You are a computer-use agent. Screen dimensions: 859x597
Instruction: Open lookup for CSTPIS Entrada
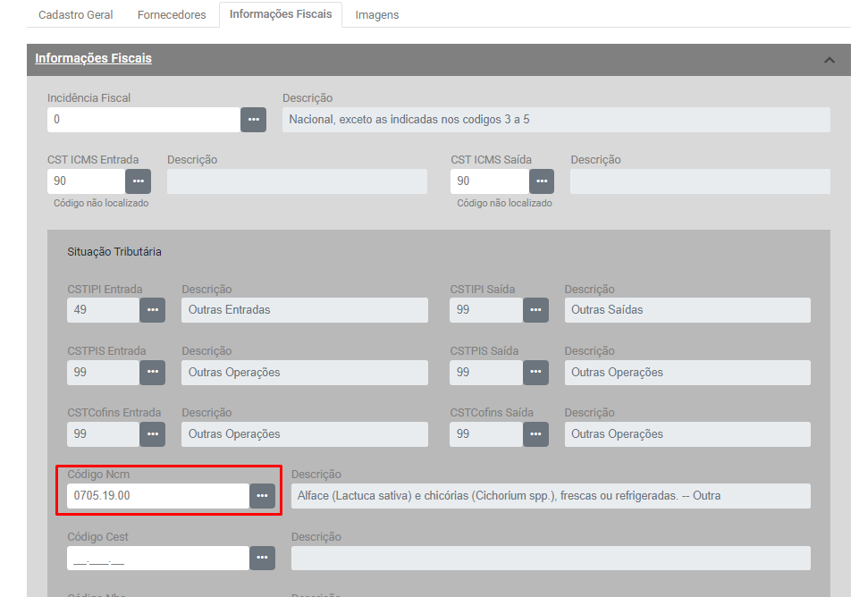152,373
